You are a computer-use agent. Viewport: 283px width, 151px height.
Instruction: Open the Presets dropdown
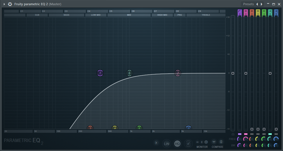[248, 4]
